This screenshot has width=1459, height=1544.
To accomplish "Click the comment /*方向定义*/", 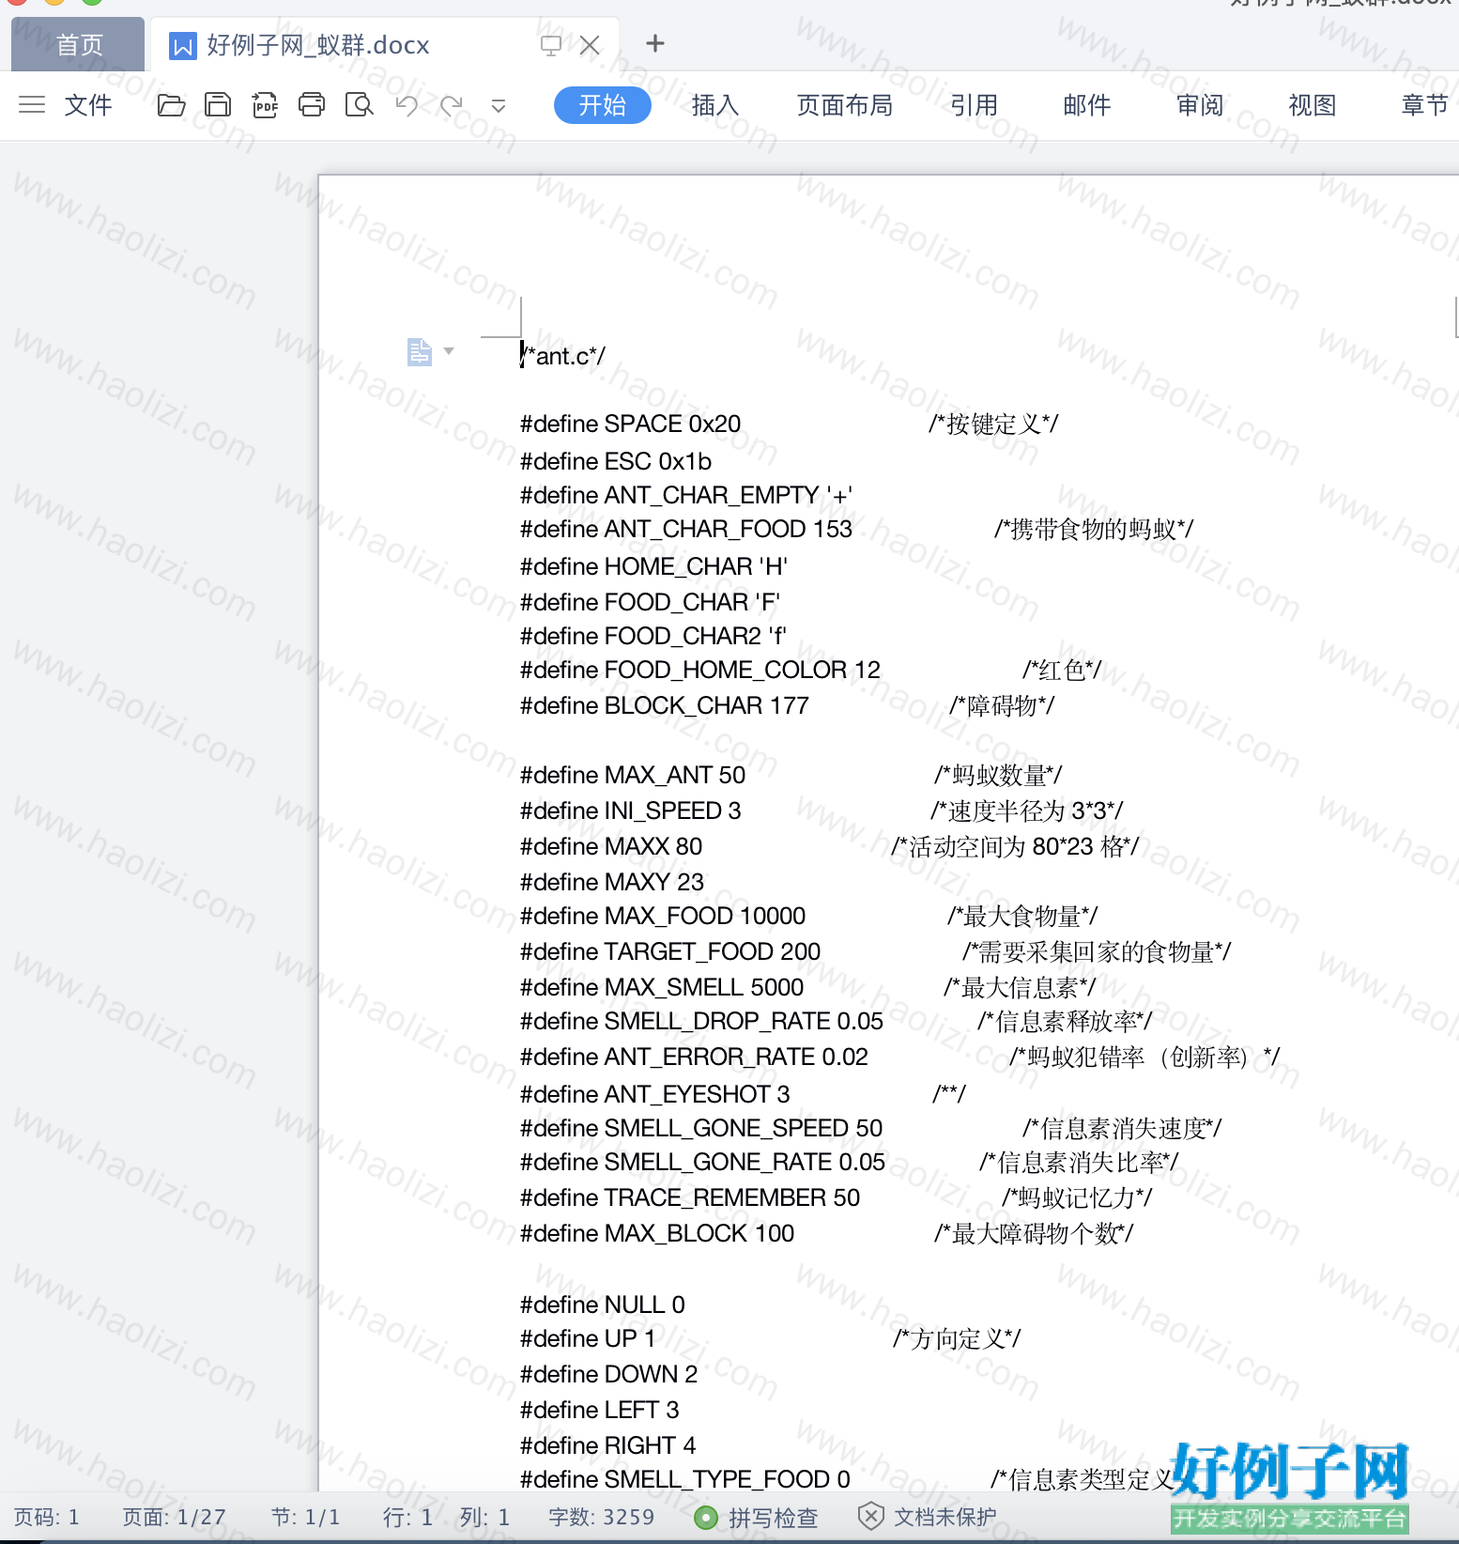I will point(957,1338).
